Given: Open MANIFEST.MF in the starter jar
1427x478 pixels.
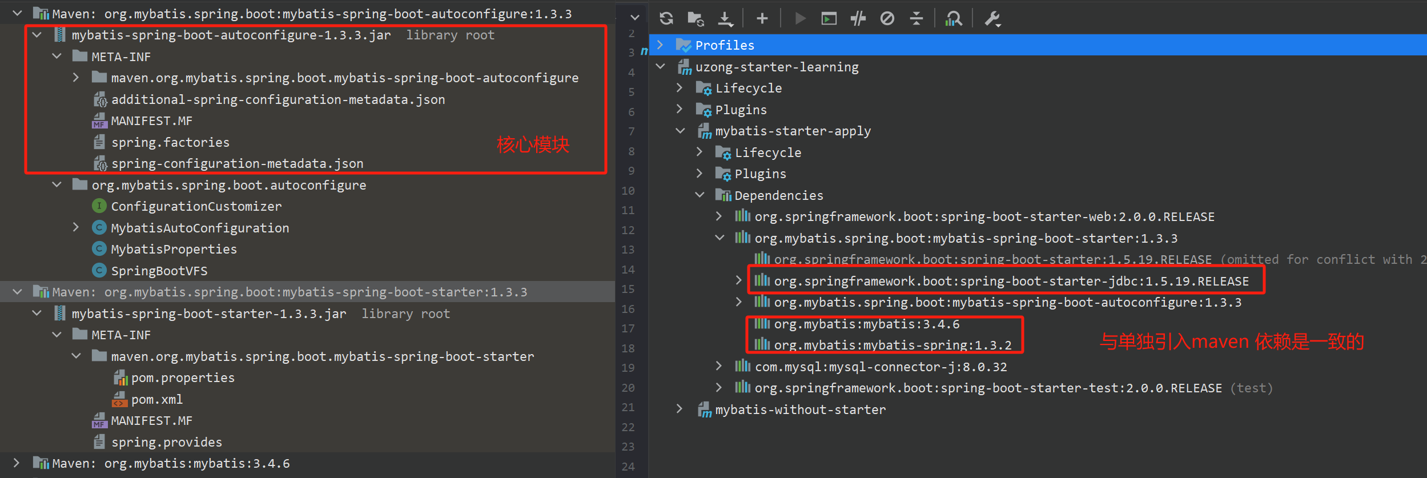Looking at the screenshot, I should coord(152,421).
